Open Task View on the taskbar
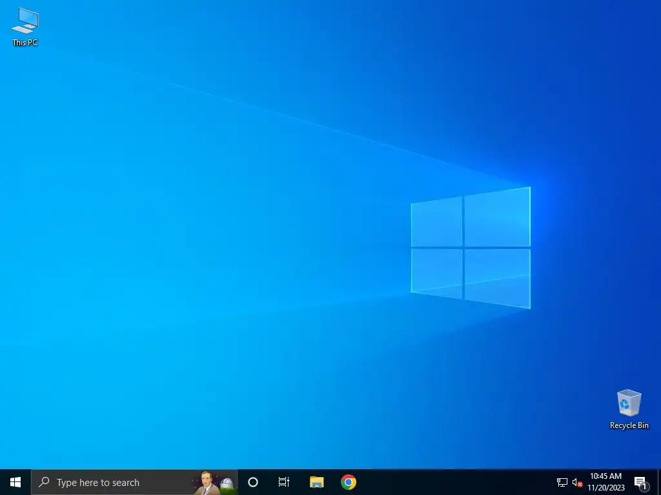This screenshot has width=661, height=495. pyautogui.click(x=284, y=482)
